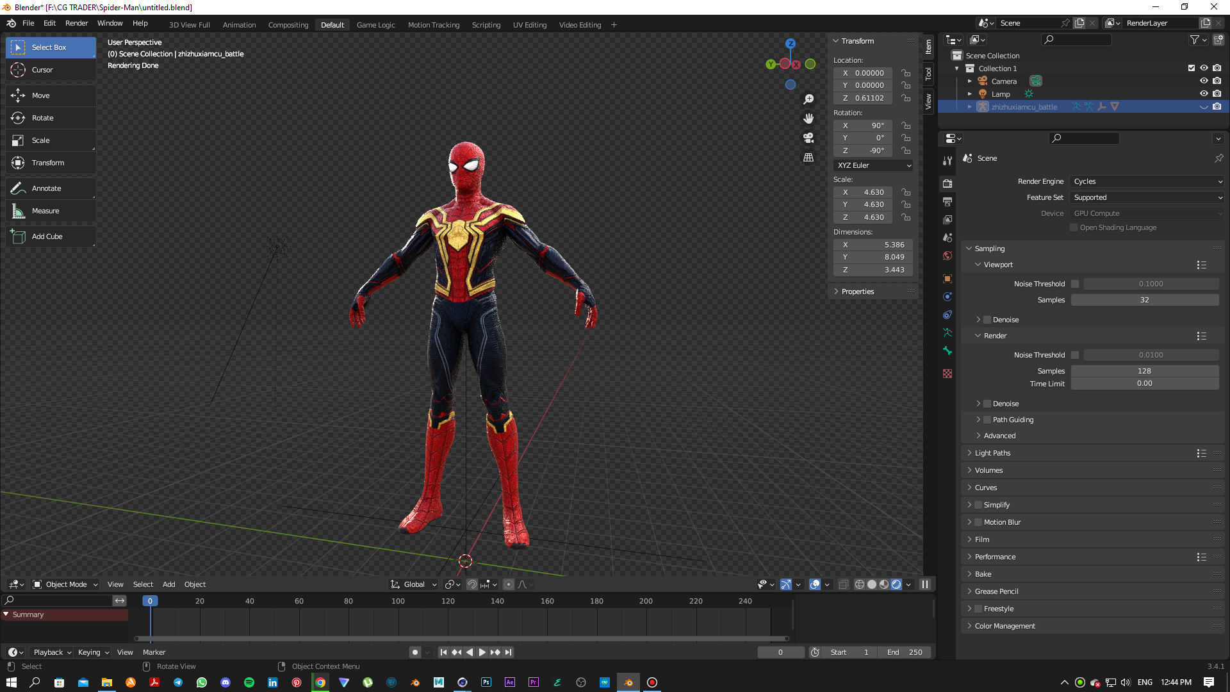The image size is (1230, 692).
Task: Select rendered viewport shading mode
Action: (896, 584)
